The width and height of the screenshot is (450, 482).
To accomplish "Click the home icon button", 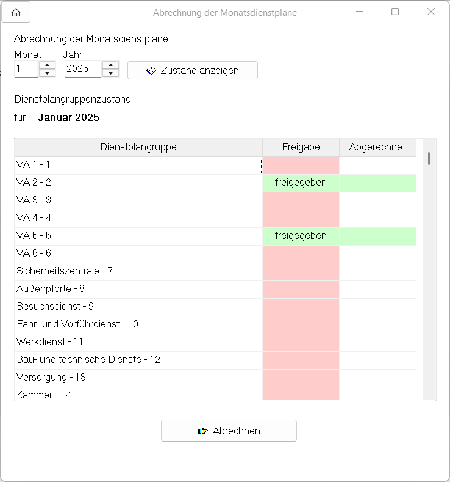I will coord(16,12).
